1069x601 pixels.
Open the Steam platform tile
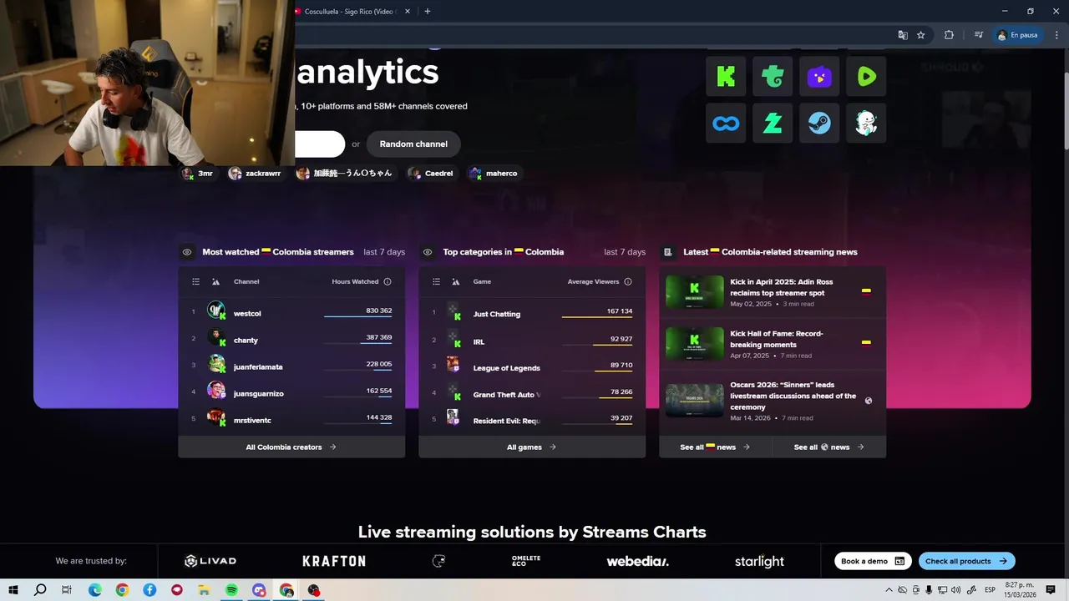coord(819,124)
